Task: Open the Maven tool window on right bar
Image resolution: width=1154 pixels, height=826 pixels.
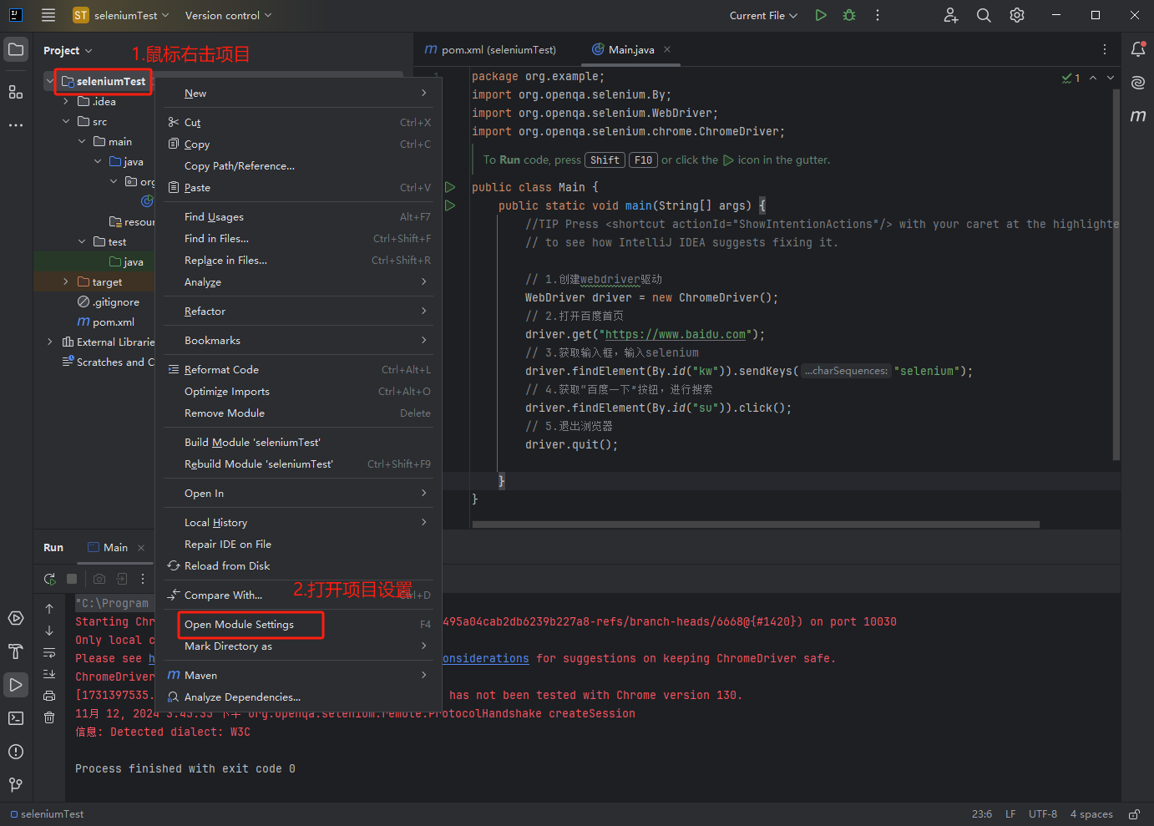Action: [x=1138, y=116]
